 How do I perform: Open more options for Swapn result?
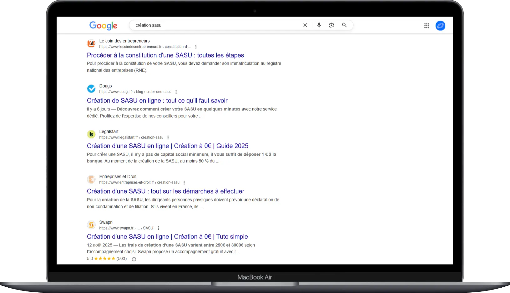159,228
